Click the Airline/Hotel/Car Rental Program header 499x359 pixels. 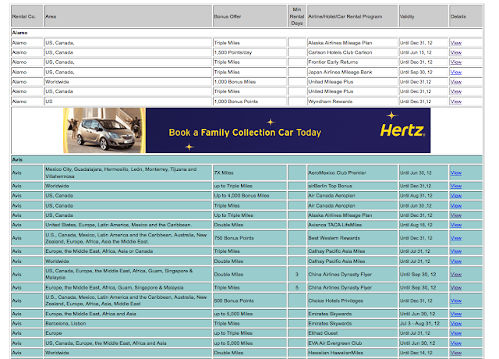pyautogui.click(x=352, y=16)
